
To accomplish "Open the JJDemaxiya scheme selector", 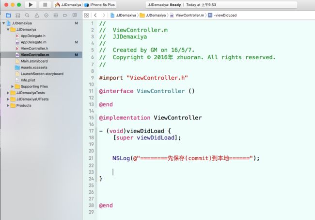I will click(x=68, y=5).
